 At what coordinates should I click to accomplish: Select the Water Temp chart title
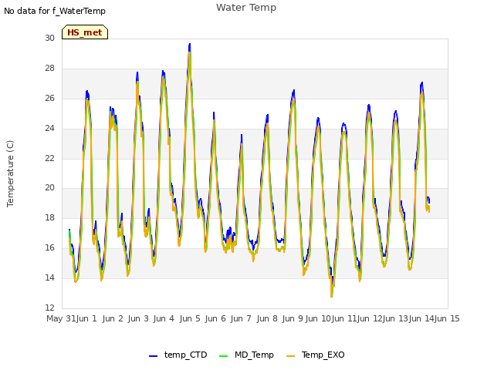246,8
